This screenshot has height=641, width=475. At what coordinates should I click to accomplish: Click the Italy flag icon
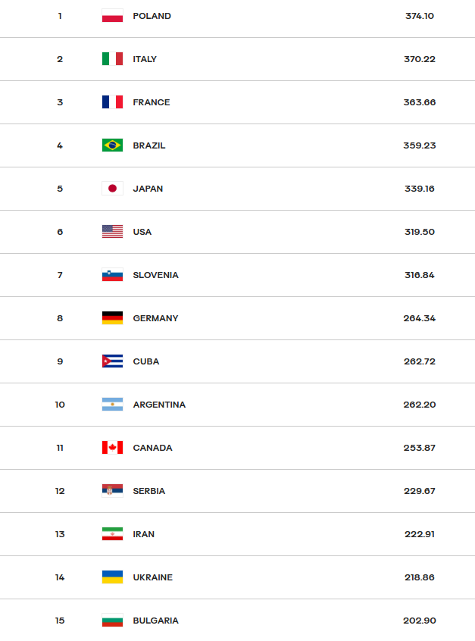[x=112, y=59]
